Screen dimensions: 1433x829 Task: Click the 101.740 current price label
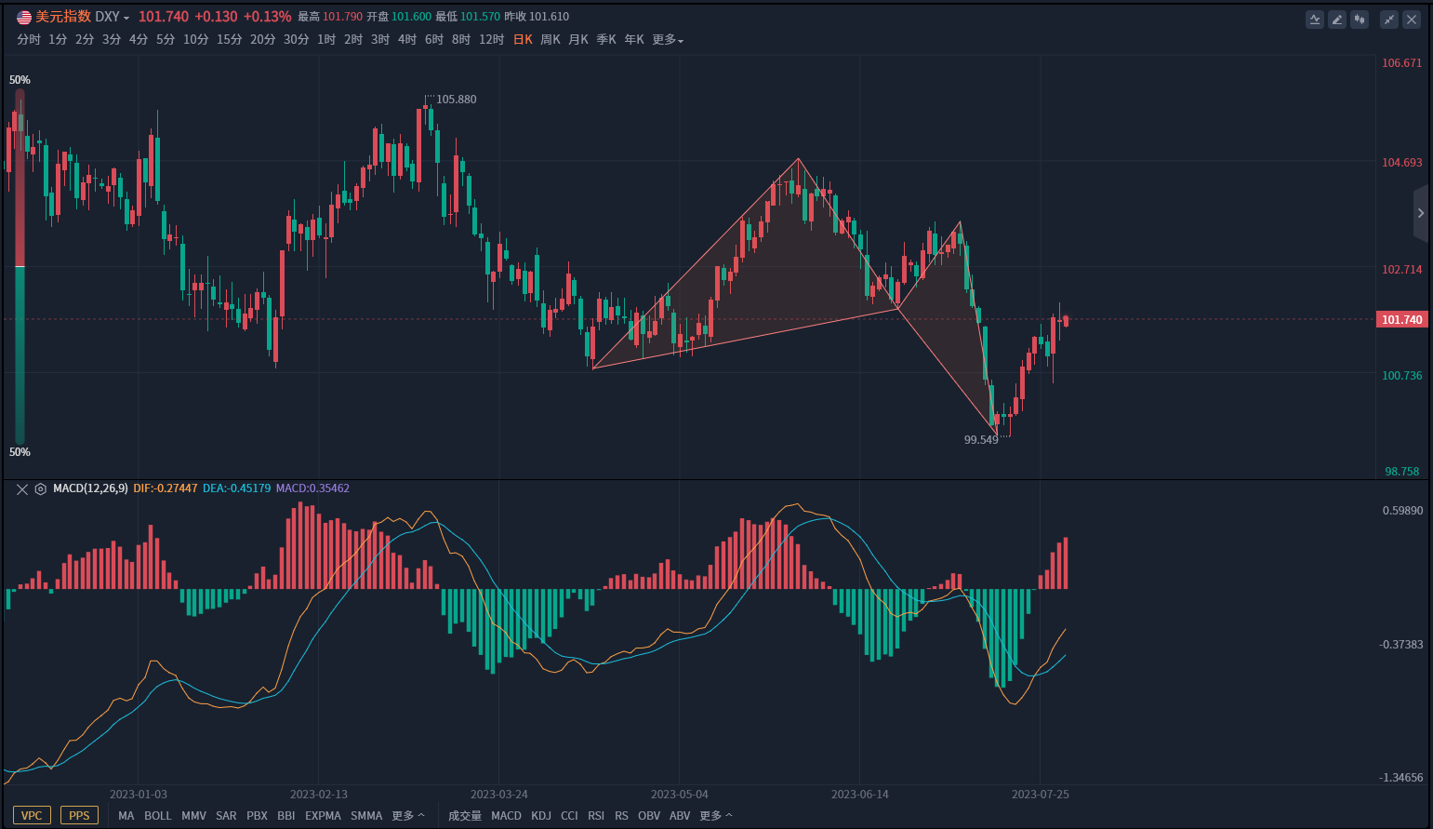tap(1401, 319)
